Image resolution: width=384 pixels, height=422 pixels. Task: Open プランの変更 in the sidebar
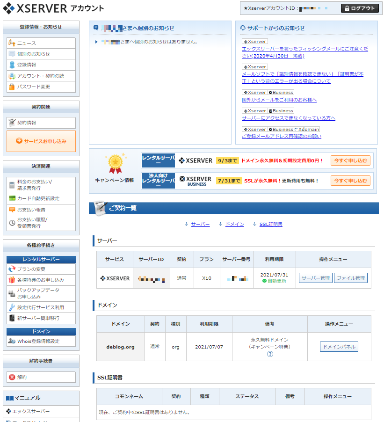41,269
